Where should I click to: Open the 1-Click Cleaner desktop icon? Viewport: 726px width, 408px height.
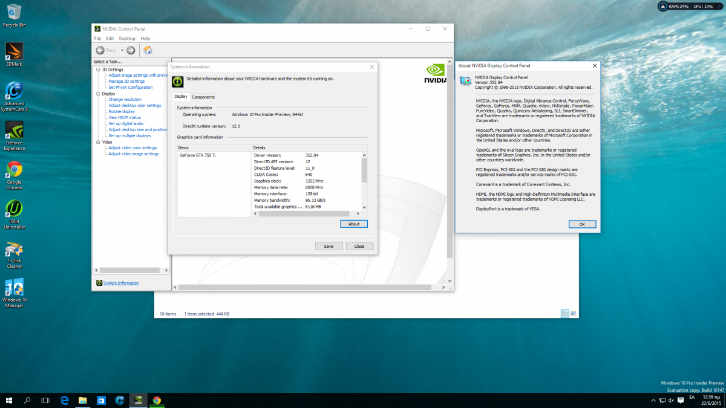pos(14,255)
